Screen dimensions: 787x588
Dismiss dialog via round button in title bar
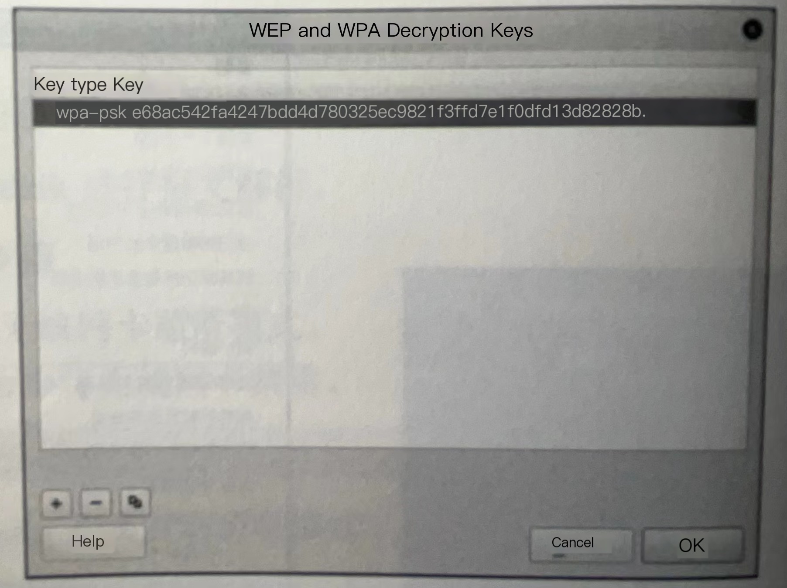(752, 30)
